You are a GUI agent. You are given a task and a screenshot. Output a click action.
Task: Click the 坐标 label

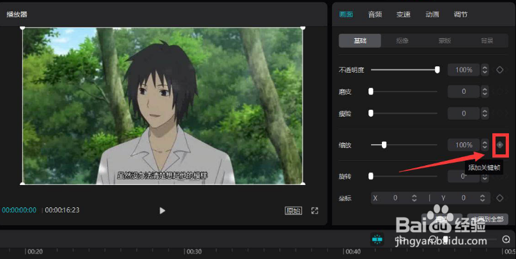(x=345, y=198)
